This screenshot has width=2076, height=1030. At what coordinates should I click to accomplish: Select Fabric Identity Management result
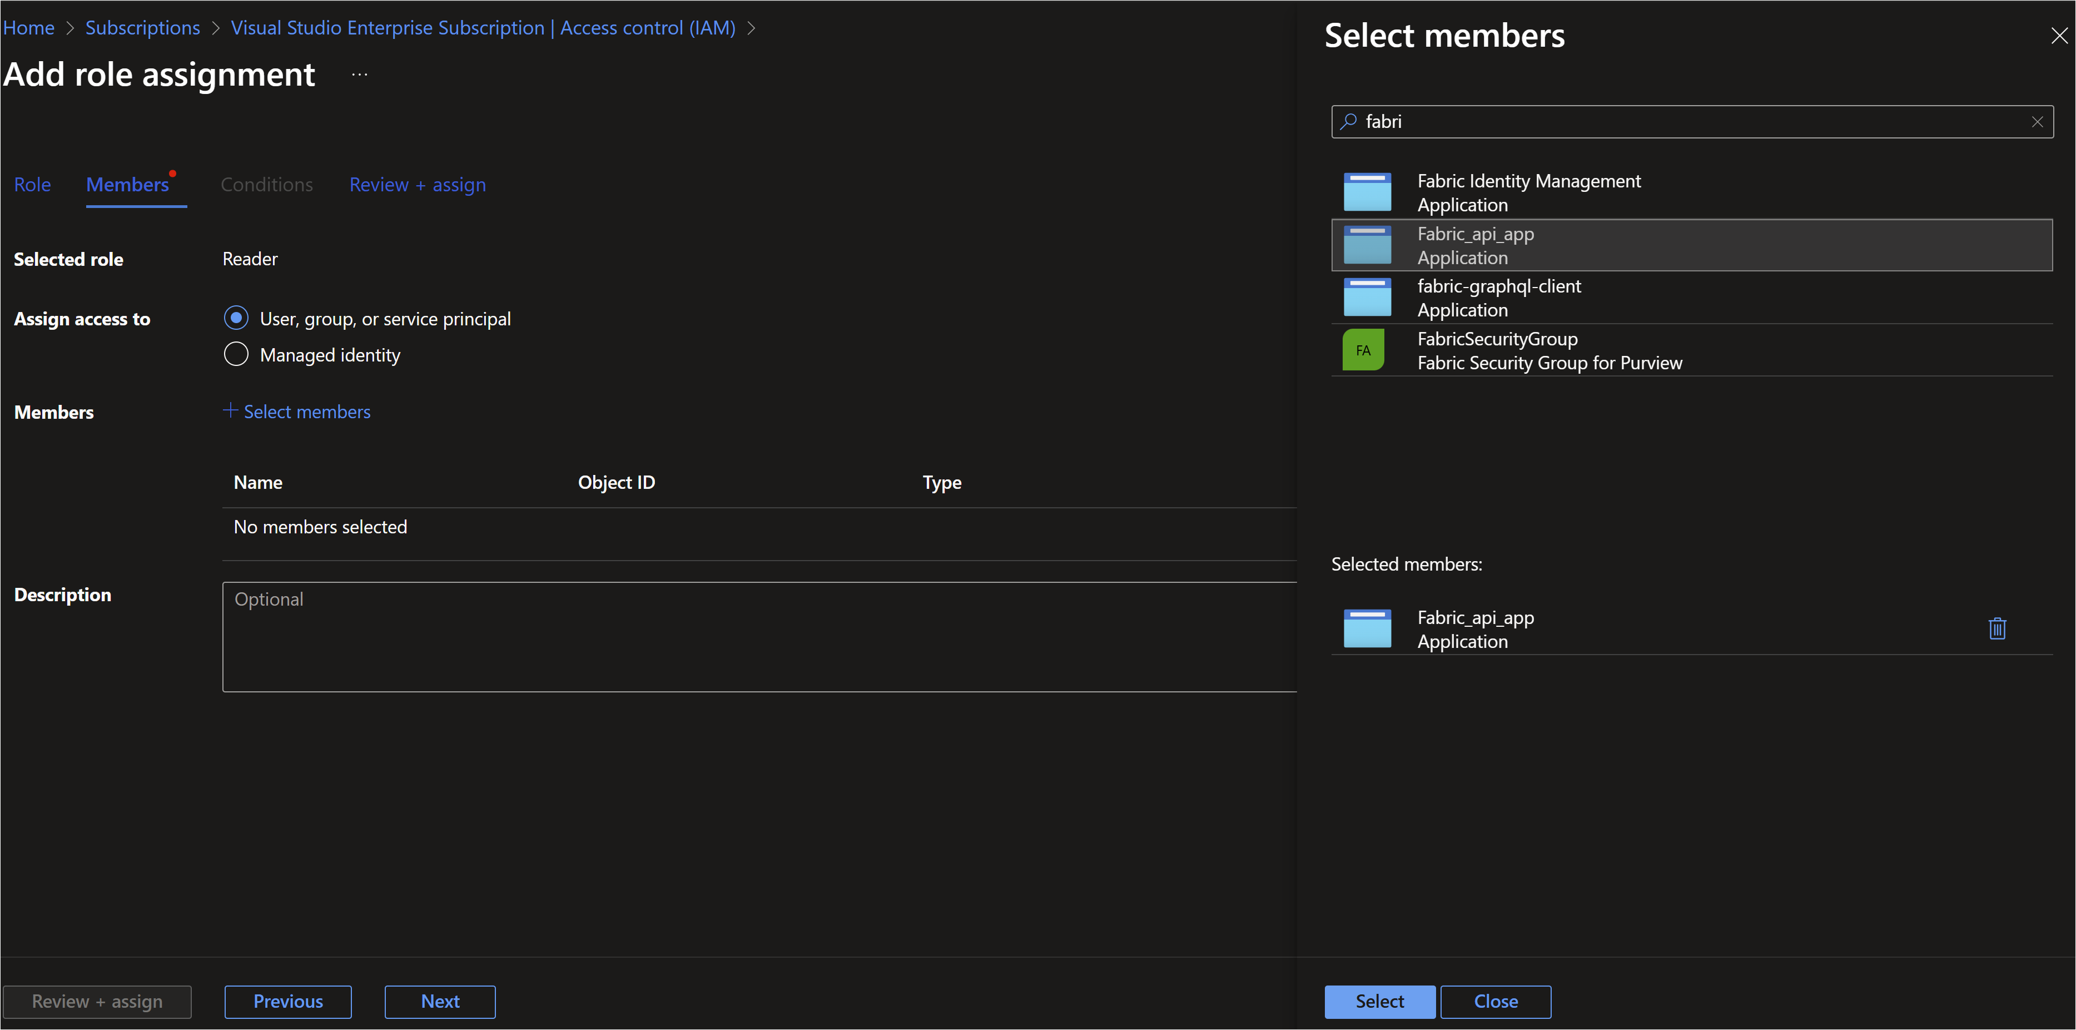click(1692, 192)
